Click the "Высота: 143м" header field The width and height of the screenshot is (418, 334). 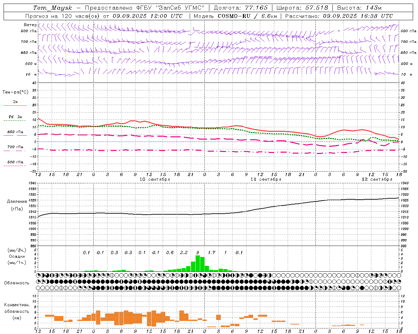[x=359, y=8]
